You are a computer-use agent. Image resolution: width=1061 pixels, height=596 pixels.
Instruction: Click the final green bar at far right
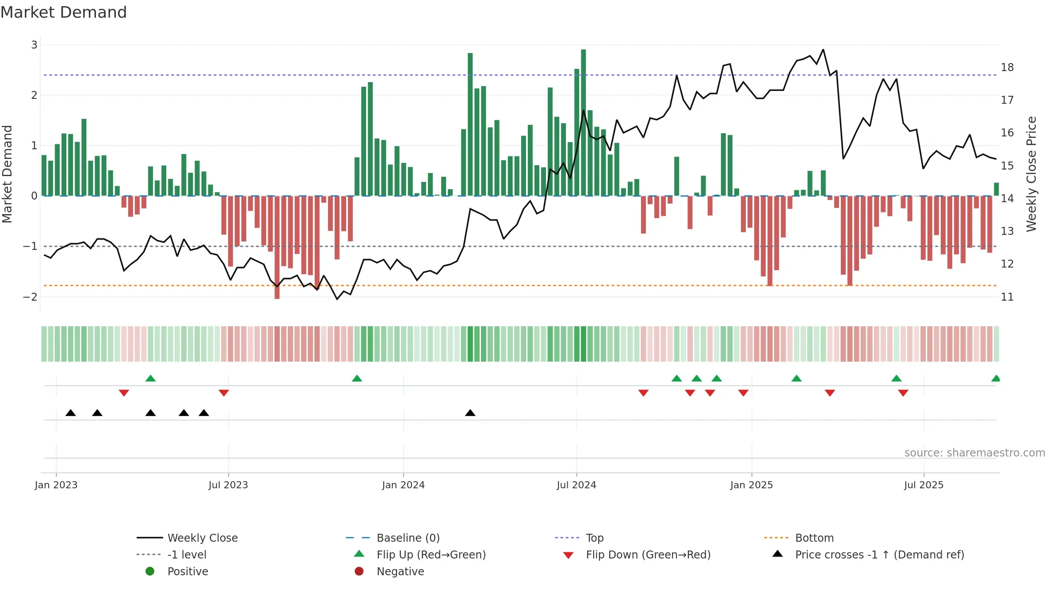(x=996, y=189)
